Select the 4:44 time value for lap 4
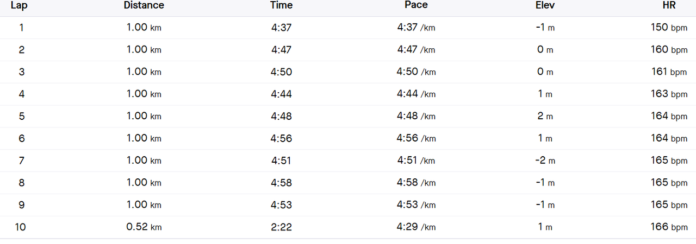696x244 pixels. (x=281, y=94)
